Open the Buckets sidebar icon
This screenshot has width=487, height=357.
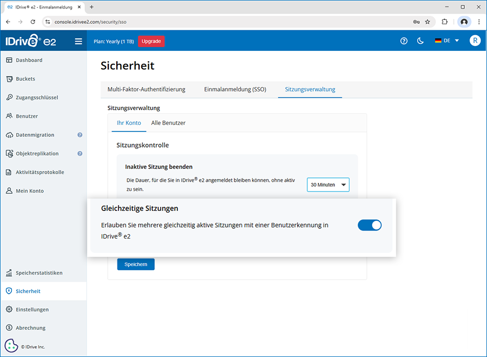tap(9, 79)
